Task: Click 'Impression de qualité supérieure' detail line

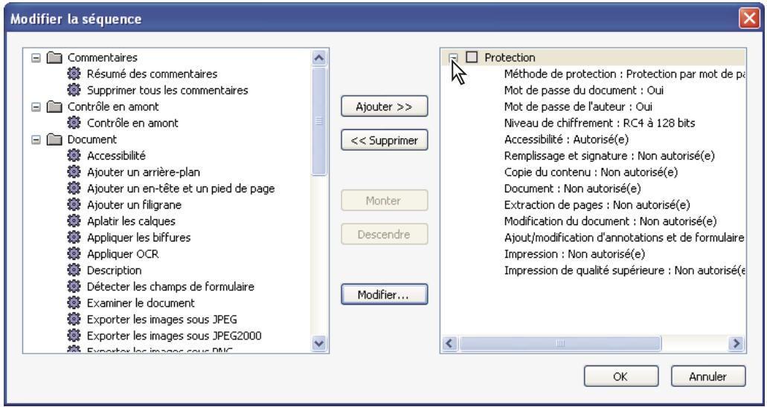Action: coord(624,270)
